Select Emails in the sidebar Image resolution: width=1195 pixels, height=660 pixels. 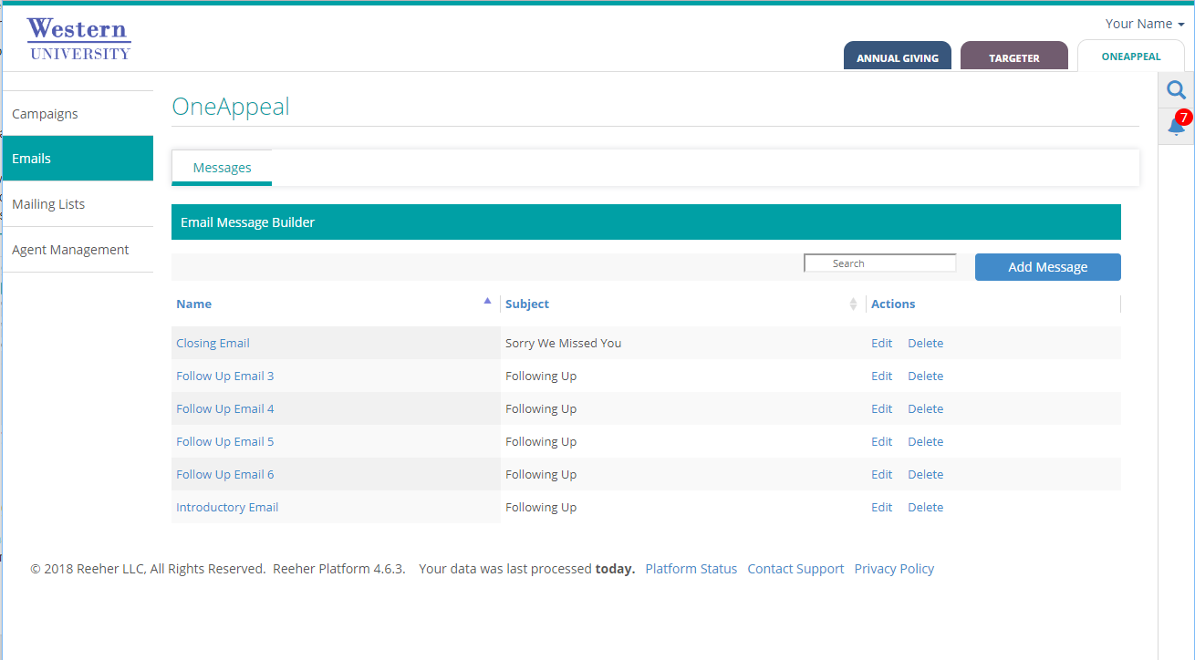click(31, 158)
